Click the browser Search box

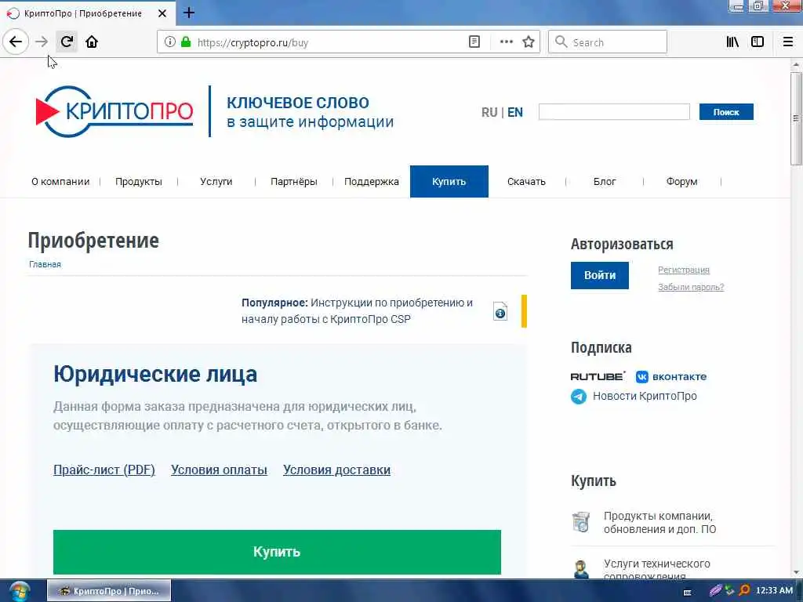pos(608,42)
